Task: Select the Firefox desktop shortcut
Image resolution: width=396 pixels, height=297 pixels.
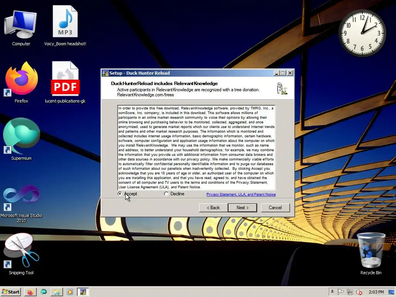Action: 21,83
